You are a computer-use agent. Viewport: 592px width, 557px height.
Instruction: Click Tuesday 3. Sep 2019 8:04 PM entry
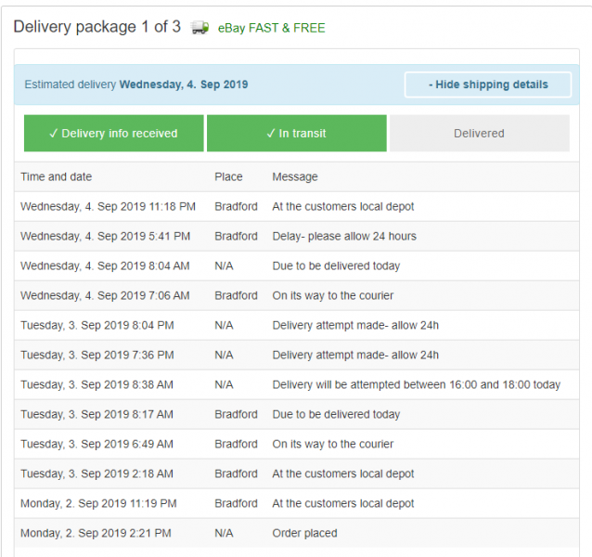tap(97, 325)
